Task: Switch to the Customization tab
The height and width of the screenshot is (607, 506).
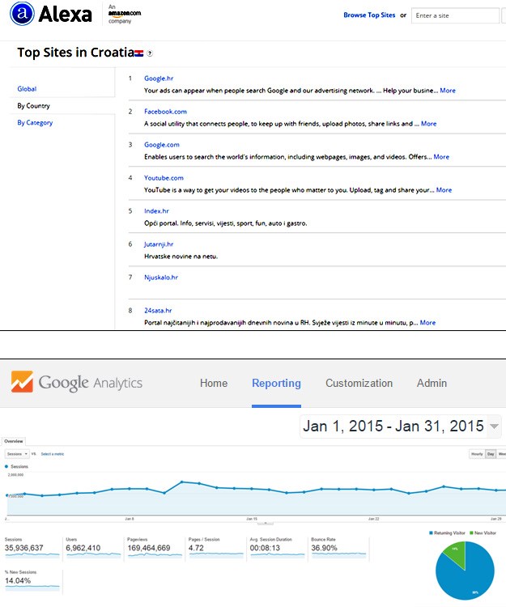Action: point(359,383)
